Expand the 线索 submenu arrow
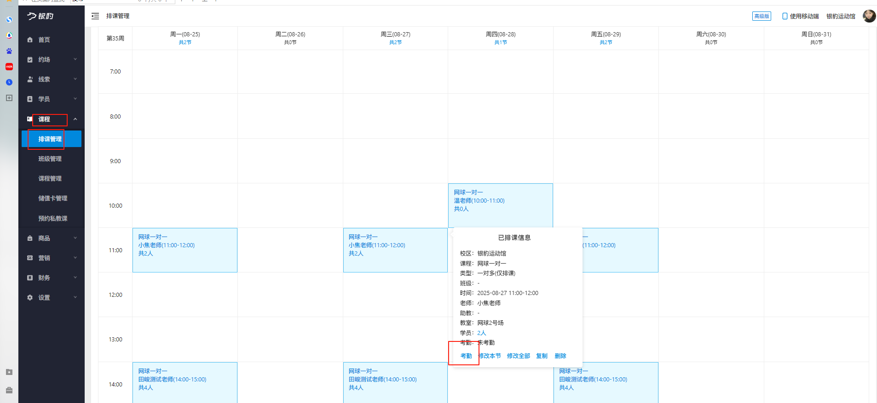The height and width of the screenshot is (403, 877). point(75,79)
